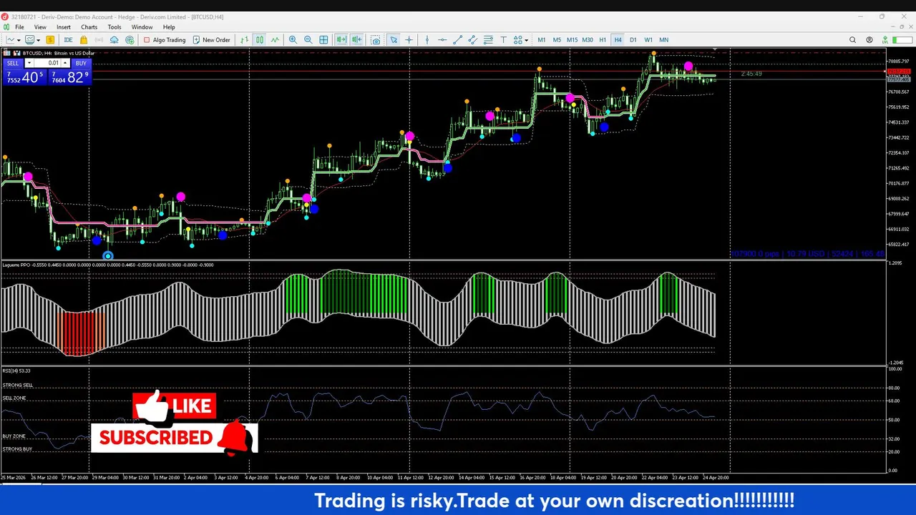Viewport: 916px width, 515px height.
Task: Click the depth of market icon beside BTCUSD
Action: coord(6,53)
